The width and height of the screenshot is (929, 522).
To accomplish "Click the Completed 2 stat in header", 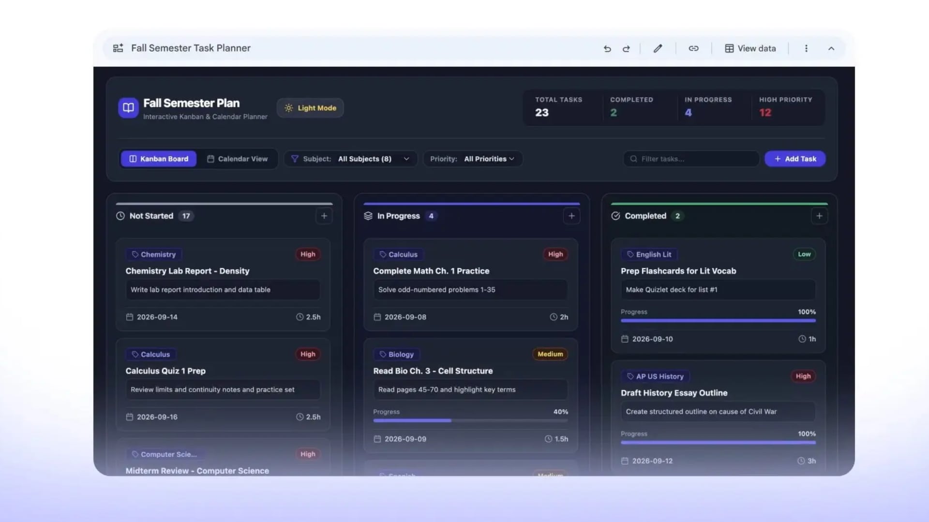I will [x=631, y=107].
